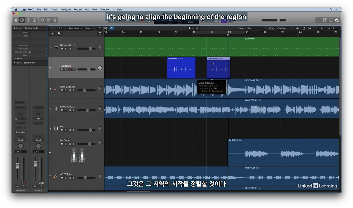Open the Apple menu
This screenshot has width=353, height=208.
(x=16, y=9)
